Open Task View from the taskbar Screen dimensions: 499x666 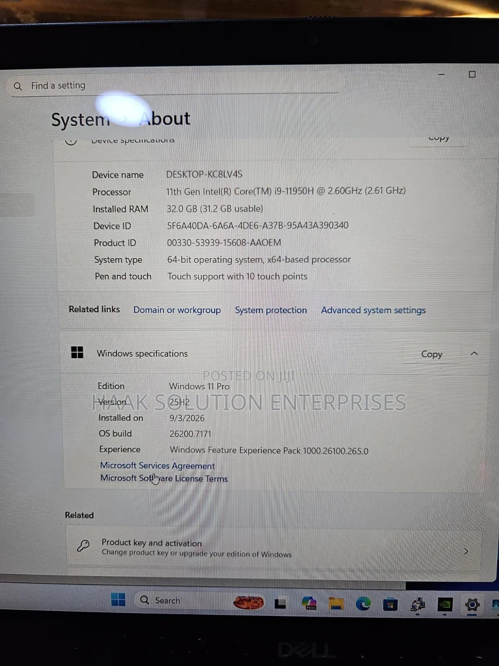280,603
